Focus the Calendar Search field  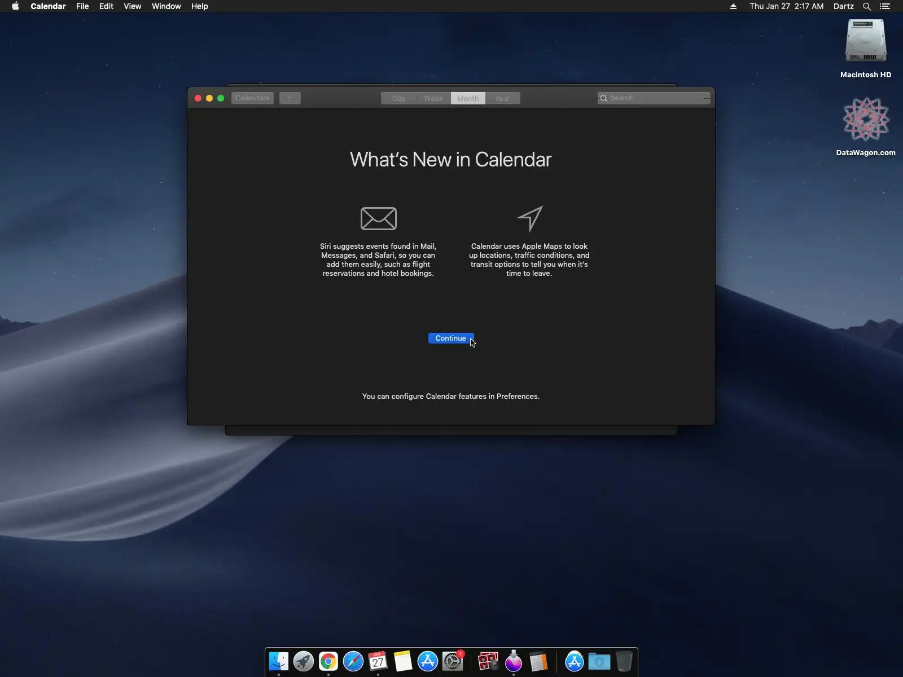654,98
